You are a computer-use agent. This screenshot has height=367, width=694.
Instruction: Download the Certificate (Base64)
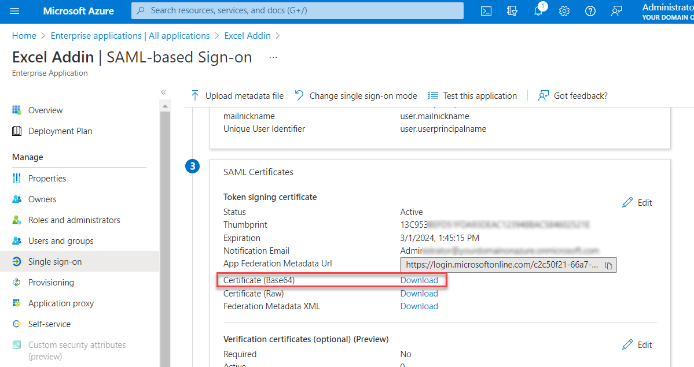pos(419,280)
